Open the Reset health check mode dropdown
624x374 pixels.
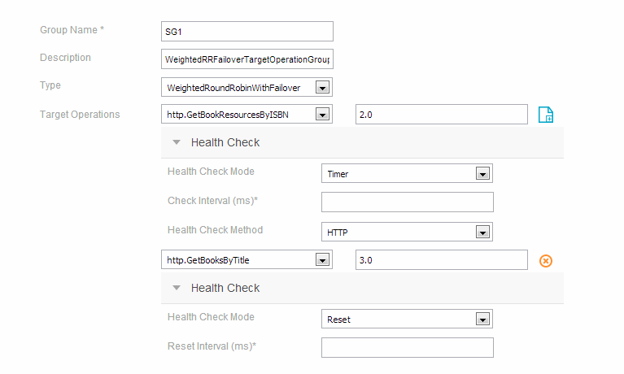coord(482,320)
